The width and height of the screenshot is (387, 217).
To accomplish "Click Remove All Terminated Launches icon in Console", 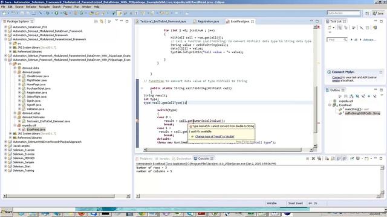I will point(319,159).
